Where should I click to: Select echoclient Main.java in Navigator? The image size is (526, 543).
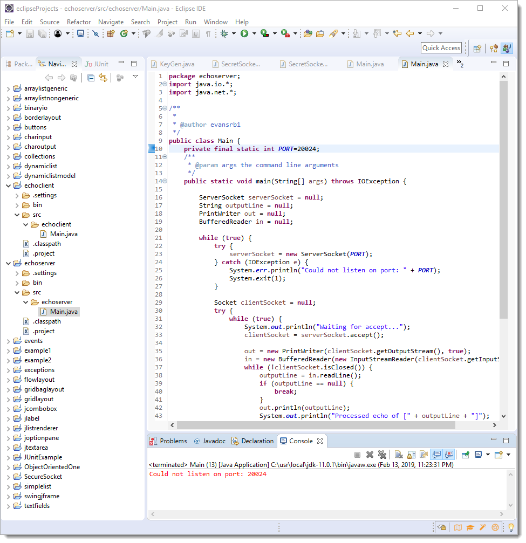pyautogui.click(x=59, y=235)
